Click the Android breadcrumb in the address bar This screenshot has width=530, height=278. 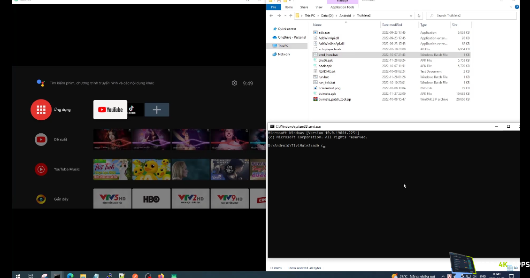tap(345, 15)
